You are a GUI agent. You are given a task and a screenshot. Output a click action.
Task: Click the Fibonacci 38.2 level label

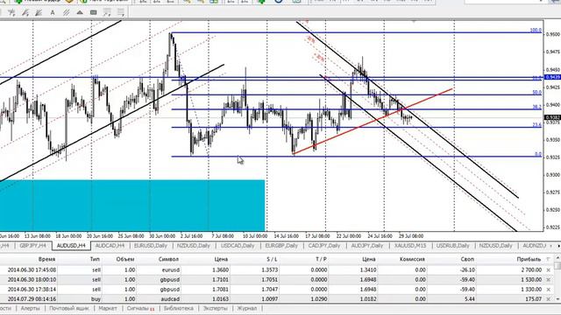(536, 107)
